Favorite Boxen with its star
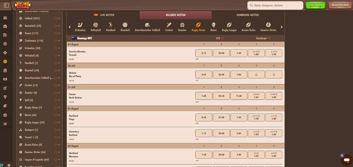Image resolution: width=353 pixels, height=167 pixels. (56, 115)
